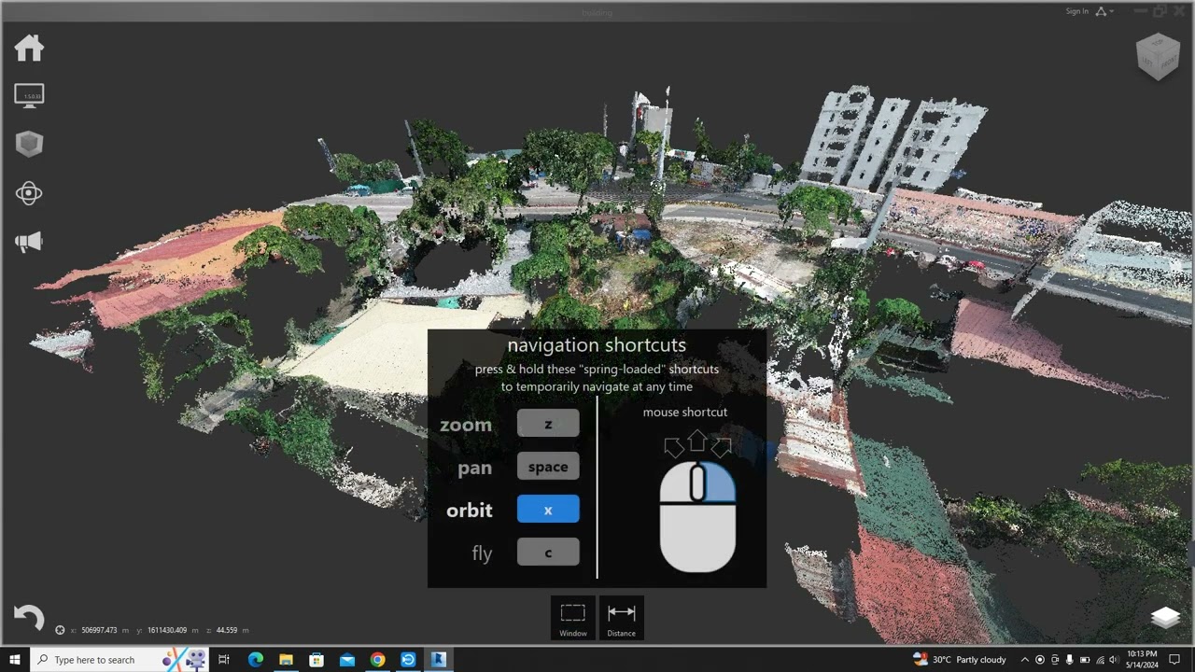Click the LEFT face of the ViewCube

tap(1148, 63)
